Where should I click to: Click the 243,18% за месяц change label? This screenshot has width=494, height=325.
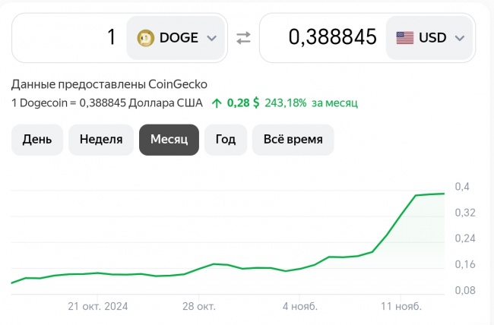pyautogui.click(x=311, y=103)
